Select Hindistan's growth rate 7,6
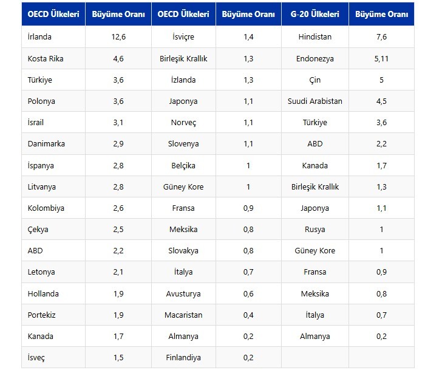The width and height of the screenshot is (425, 373). tap(381, 37)
